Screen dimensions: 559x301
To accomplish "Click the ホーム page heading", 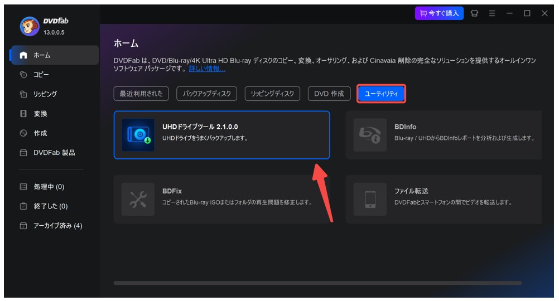I will [x=126, y=43].
